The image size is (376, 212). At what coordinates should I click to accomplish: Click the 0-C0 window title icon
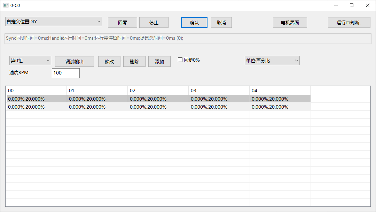[6, 5]
